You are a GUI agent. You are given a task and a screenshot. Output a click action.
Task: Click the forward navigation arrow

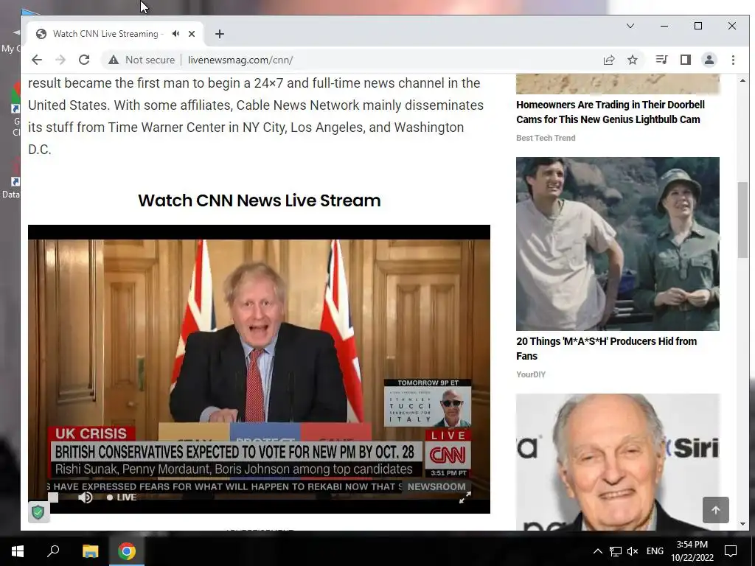point(60,60)
